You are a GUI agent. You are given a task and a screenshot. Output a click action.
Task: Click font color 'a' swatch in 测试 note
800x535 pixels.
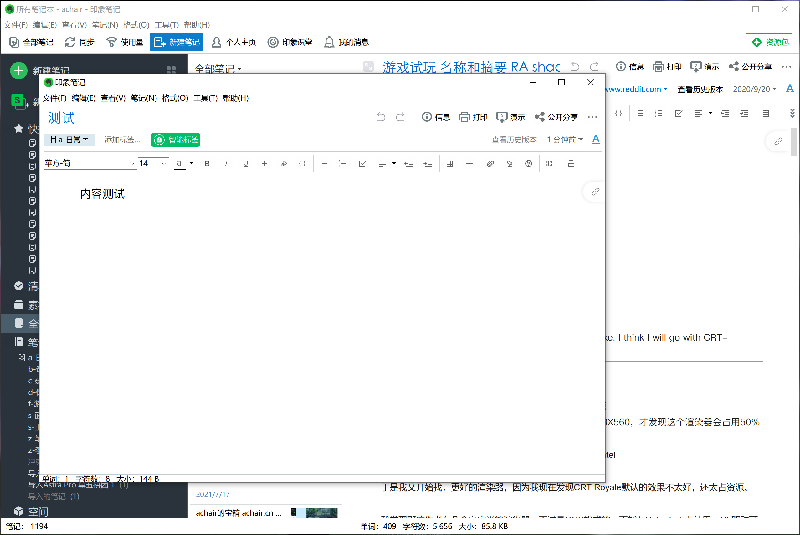179,164
